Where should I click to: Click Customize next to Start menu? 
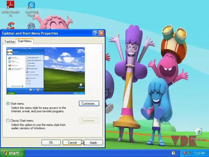click(x=89, y=103)
